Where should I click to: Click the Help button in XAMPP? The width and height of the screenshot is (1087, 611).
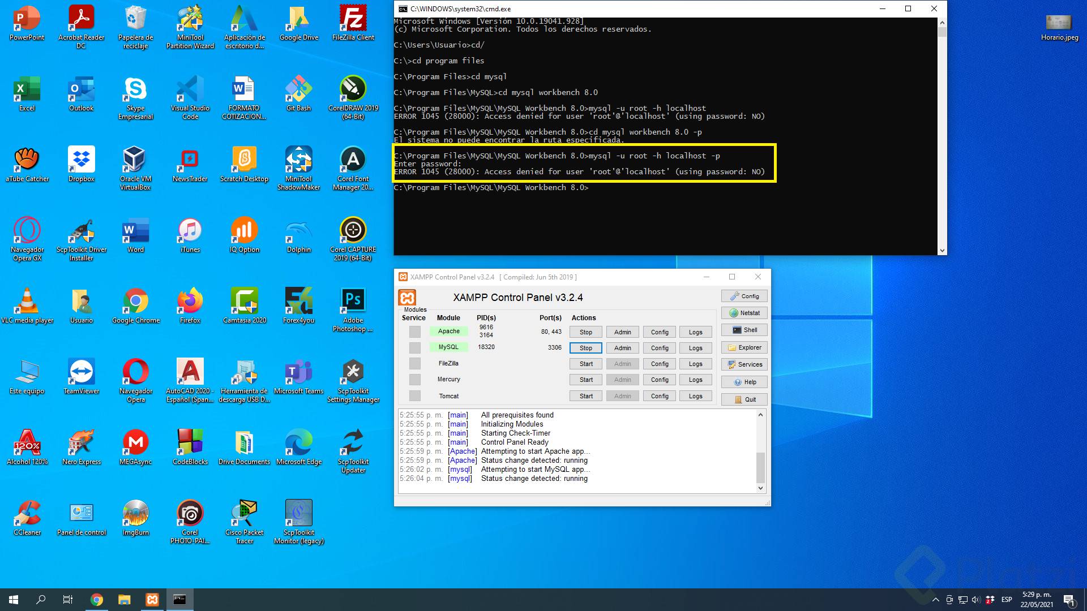744,382
